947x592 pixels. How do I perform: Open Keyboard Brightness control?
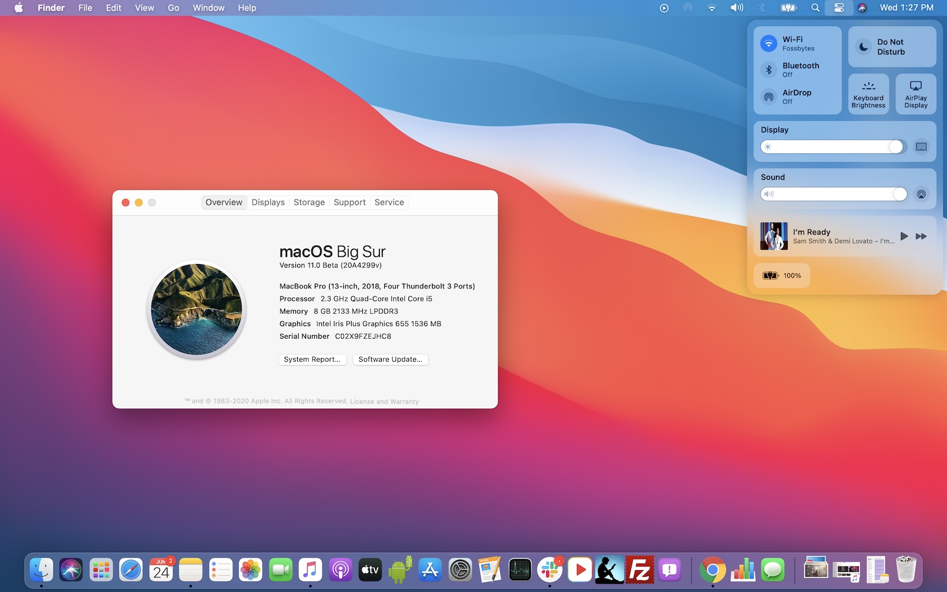(868, 94)
